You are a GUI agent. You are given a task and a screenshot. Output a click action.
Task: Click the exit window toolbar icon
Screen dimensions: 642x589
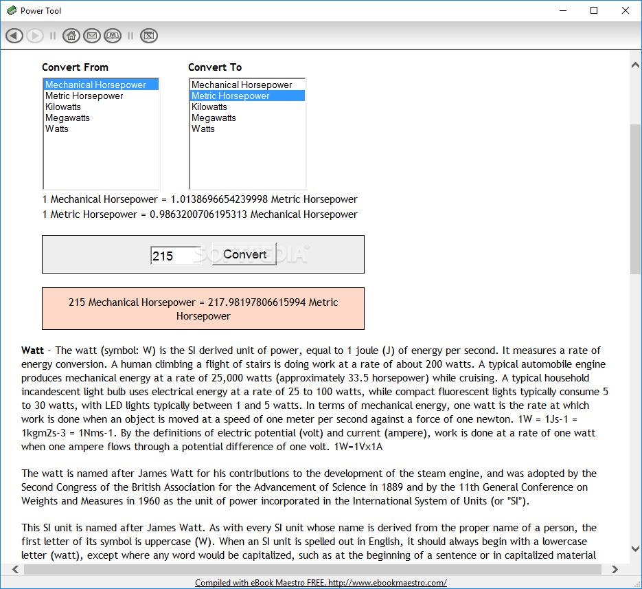point(149,36)
